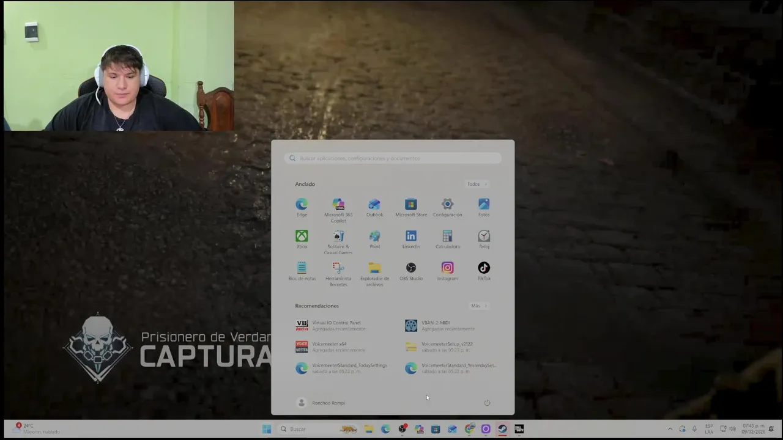Open the clock and date flyout
Image resolution: width=783 pixels, height=440 pixels.
pos(752,429)
